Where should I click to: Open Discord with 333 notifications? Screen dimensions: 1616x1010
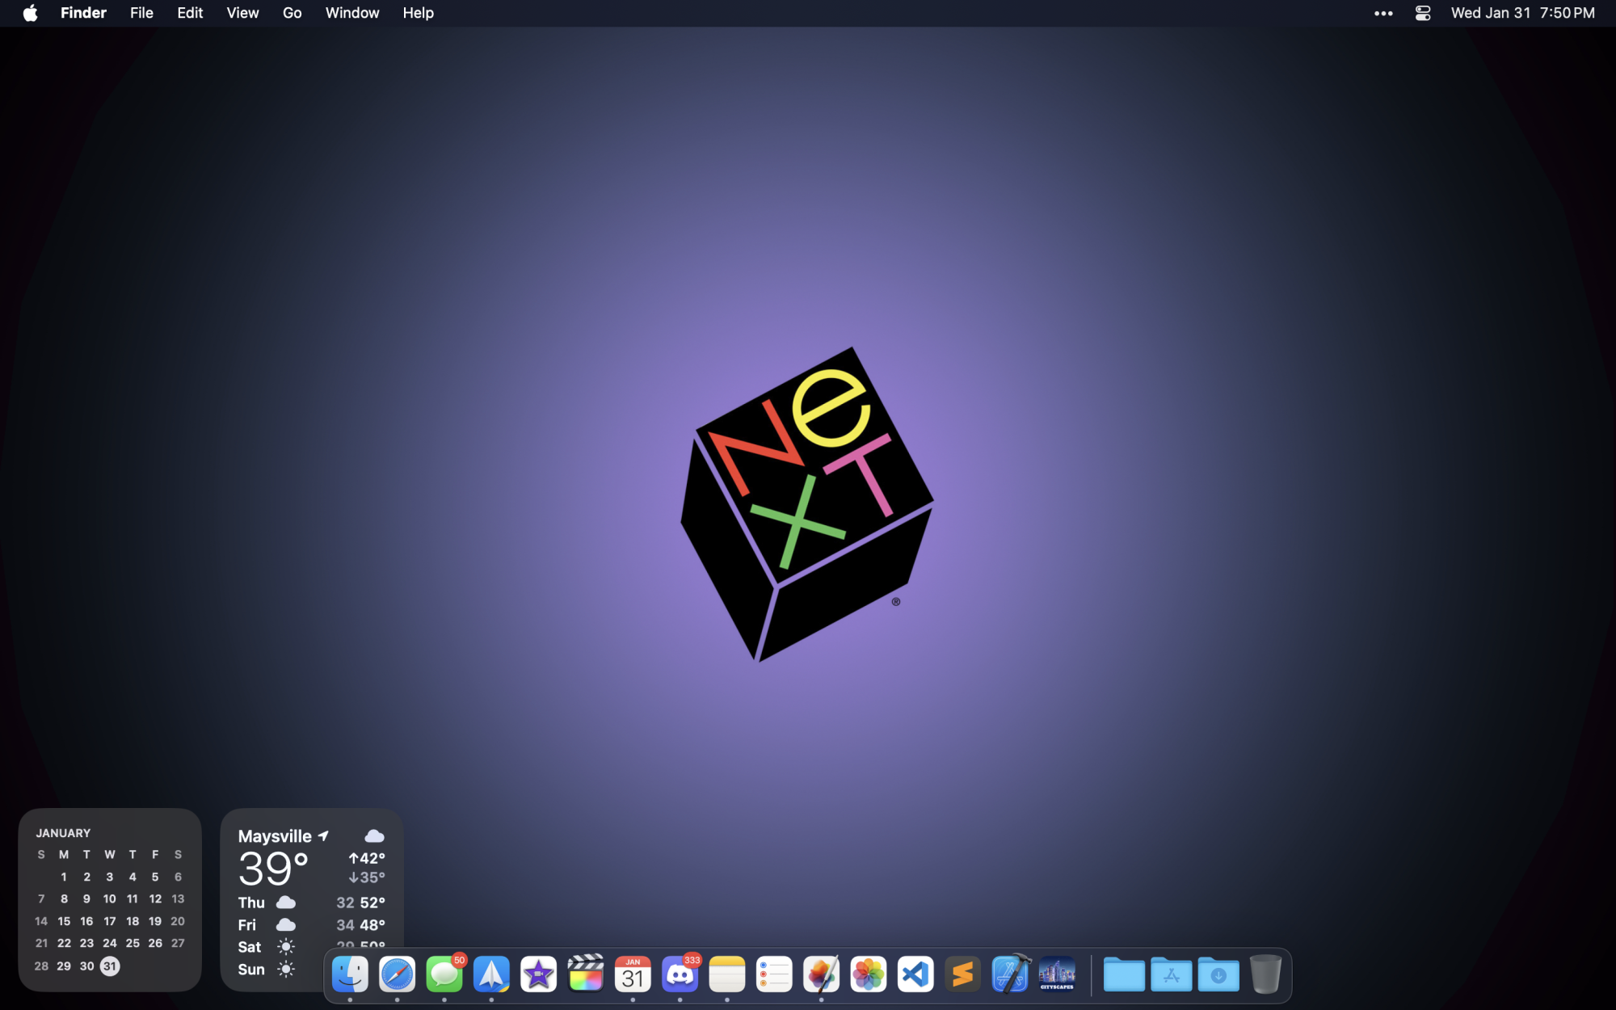680,974
